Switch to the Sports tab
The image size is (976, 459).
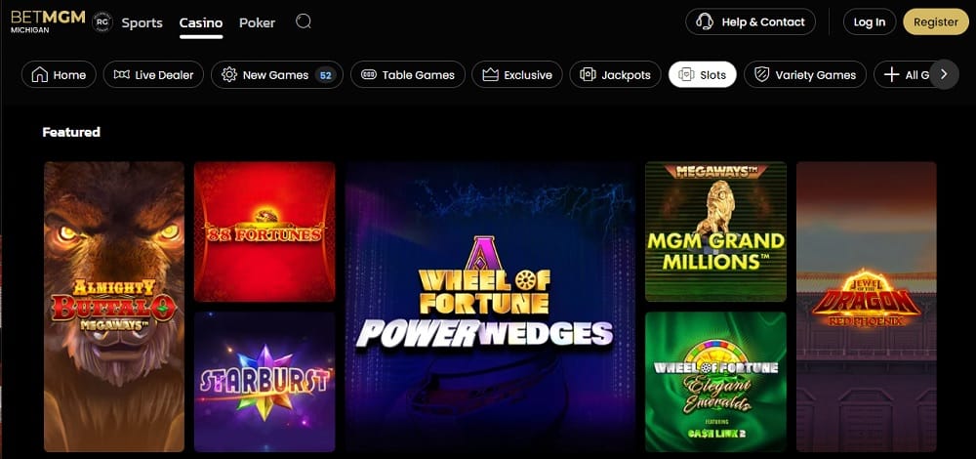coord(142,22)
